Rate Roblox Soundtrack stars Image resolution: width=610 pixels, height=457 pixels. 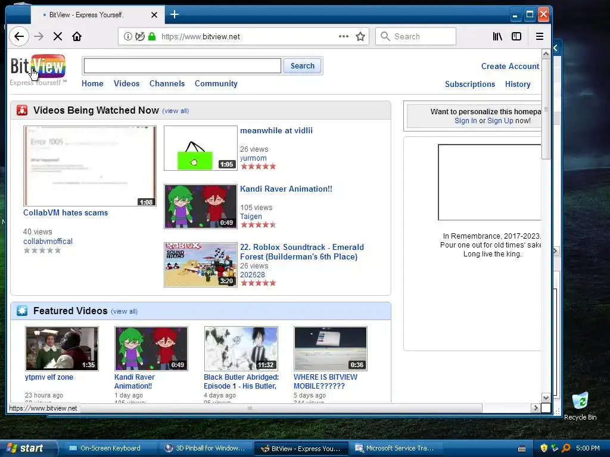pos(259,283)
